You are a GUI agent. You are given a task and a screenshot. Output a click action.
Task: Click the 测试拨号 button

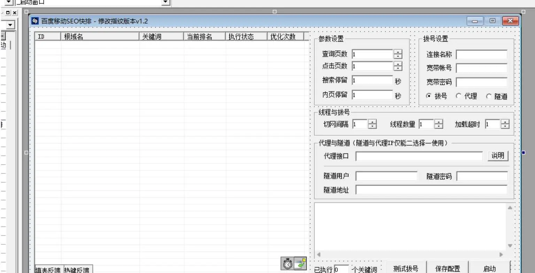point(406,268)
